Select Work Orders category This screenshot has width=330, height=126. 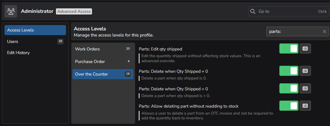(x=103, y=49)
